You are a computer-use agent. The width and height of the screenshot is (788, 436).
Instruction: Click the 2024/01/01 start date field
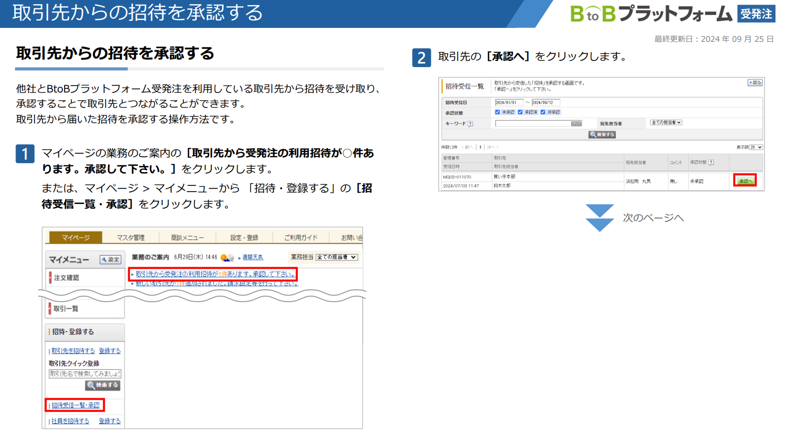509,102
